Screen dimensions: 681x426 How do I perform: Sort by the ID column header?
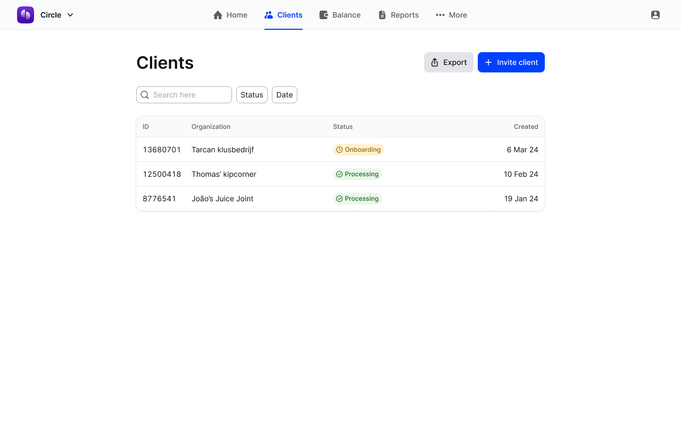[146, 127]
